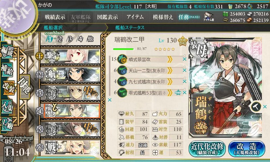The height and width of the screenshot is (162, 270).
Task: Click the 改造 remodel button
Action: coord(247,149)
